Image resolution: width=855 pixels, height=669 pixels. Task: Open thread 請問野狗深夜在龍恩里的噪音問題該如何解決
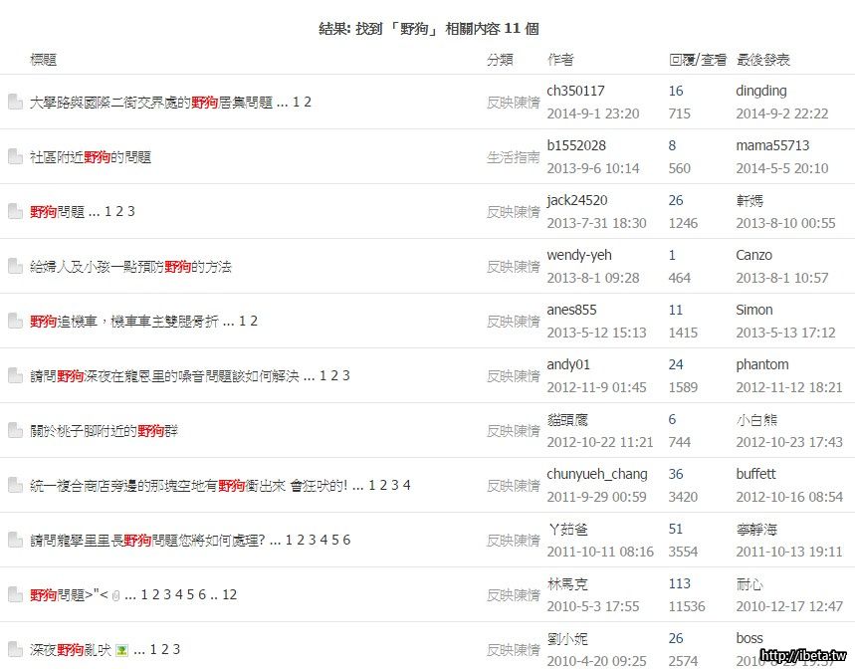164,376
